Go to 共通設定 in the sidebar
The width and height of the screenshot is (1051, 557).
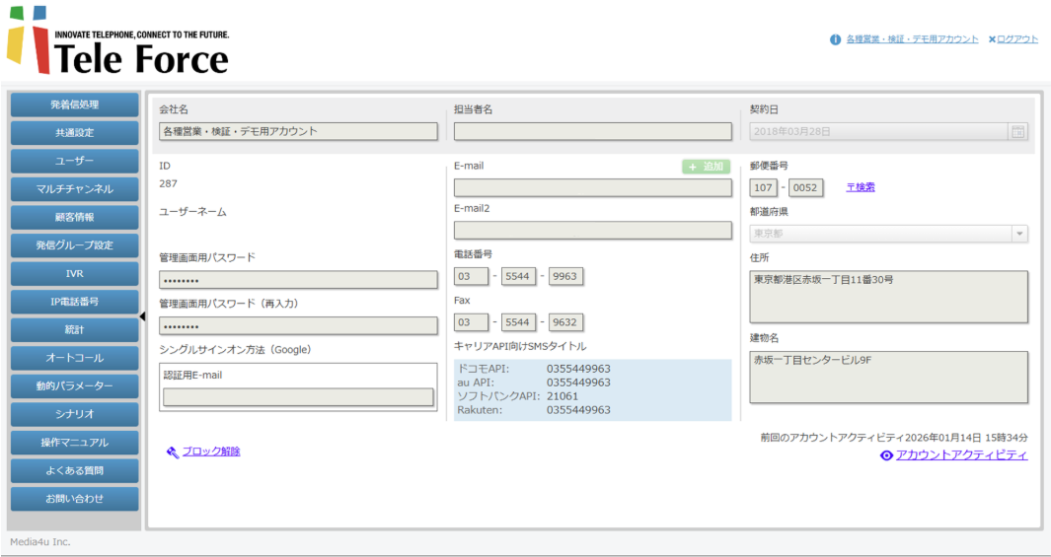point(75,132)
